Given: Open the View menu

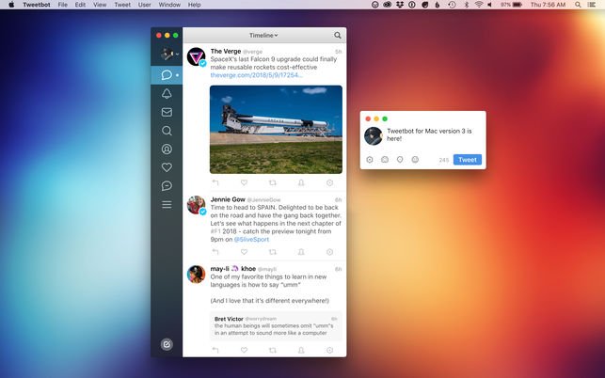Looking at the screenshot, I should 100,5.
